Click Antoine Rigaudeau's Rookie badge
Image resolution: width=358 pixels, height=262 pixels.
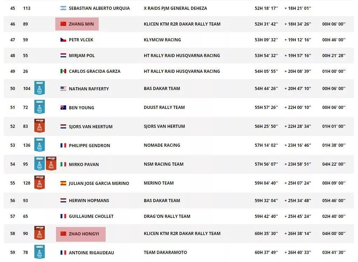coord(40,252)
